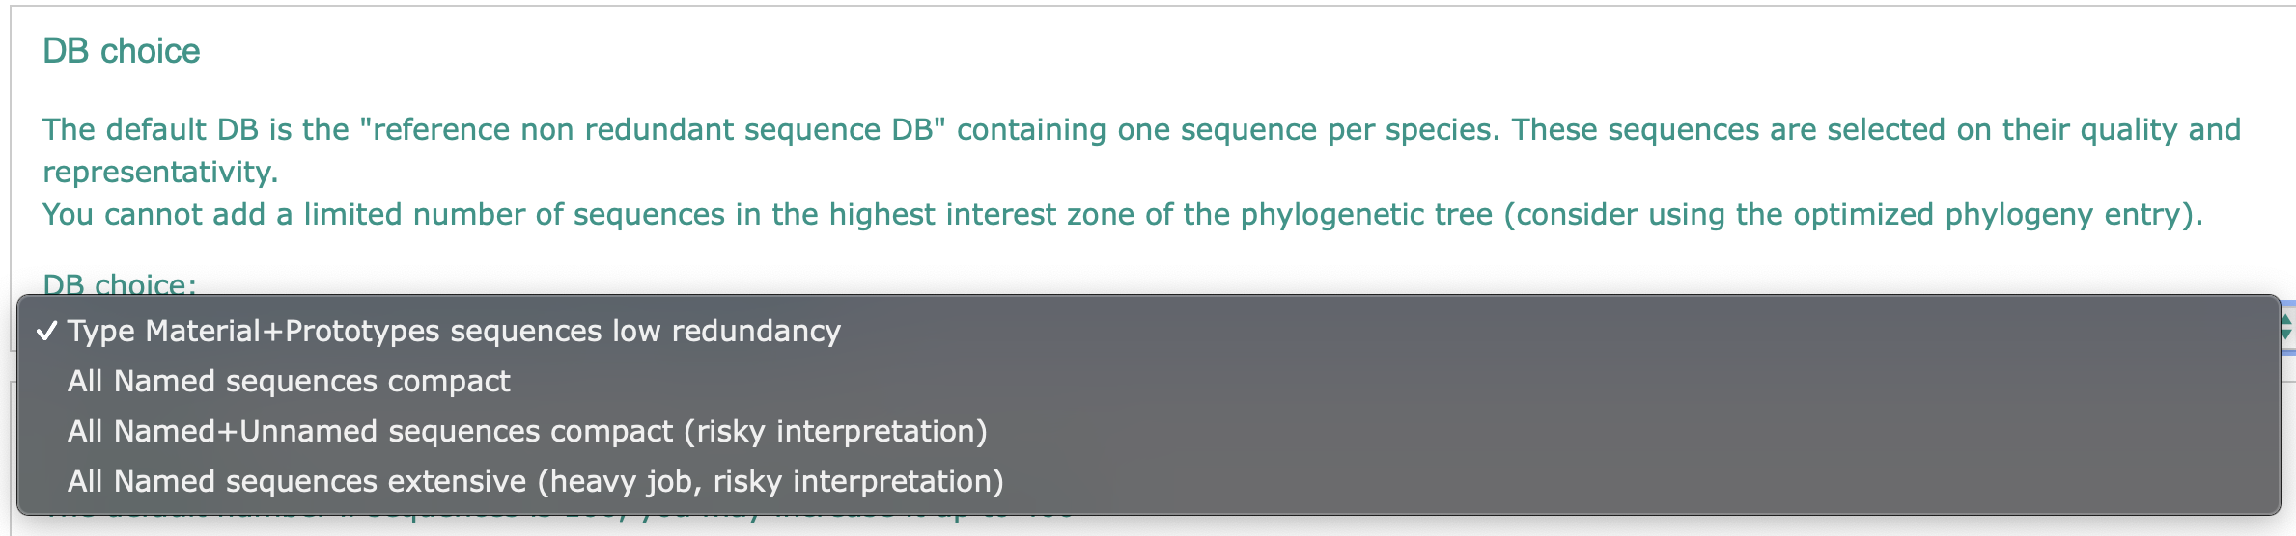Image resolution: width=2296 pixels, height=536 pixels.
Task: Click the "(risky interpretation)" text in the Named+Unnamed option
Action: (836, 432)
